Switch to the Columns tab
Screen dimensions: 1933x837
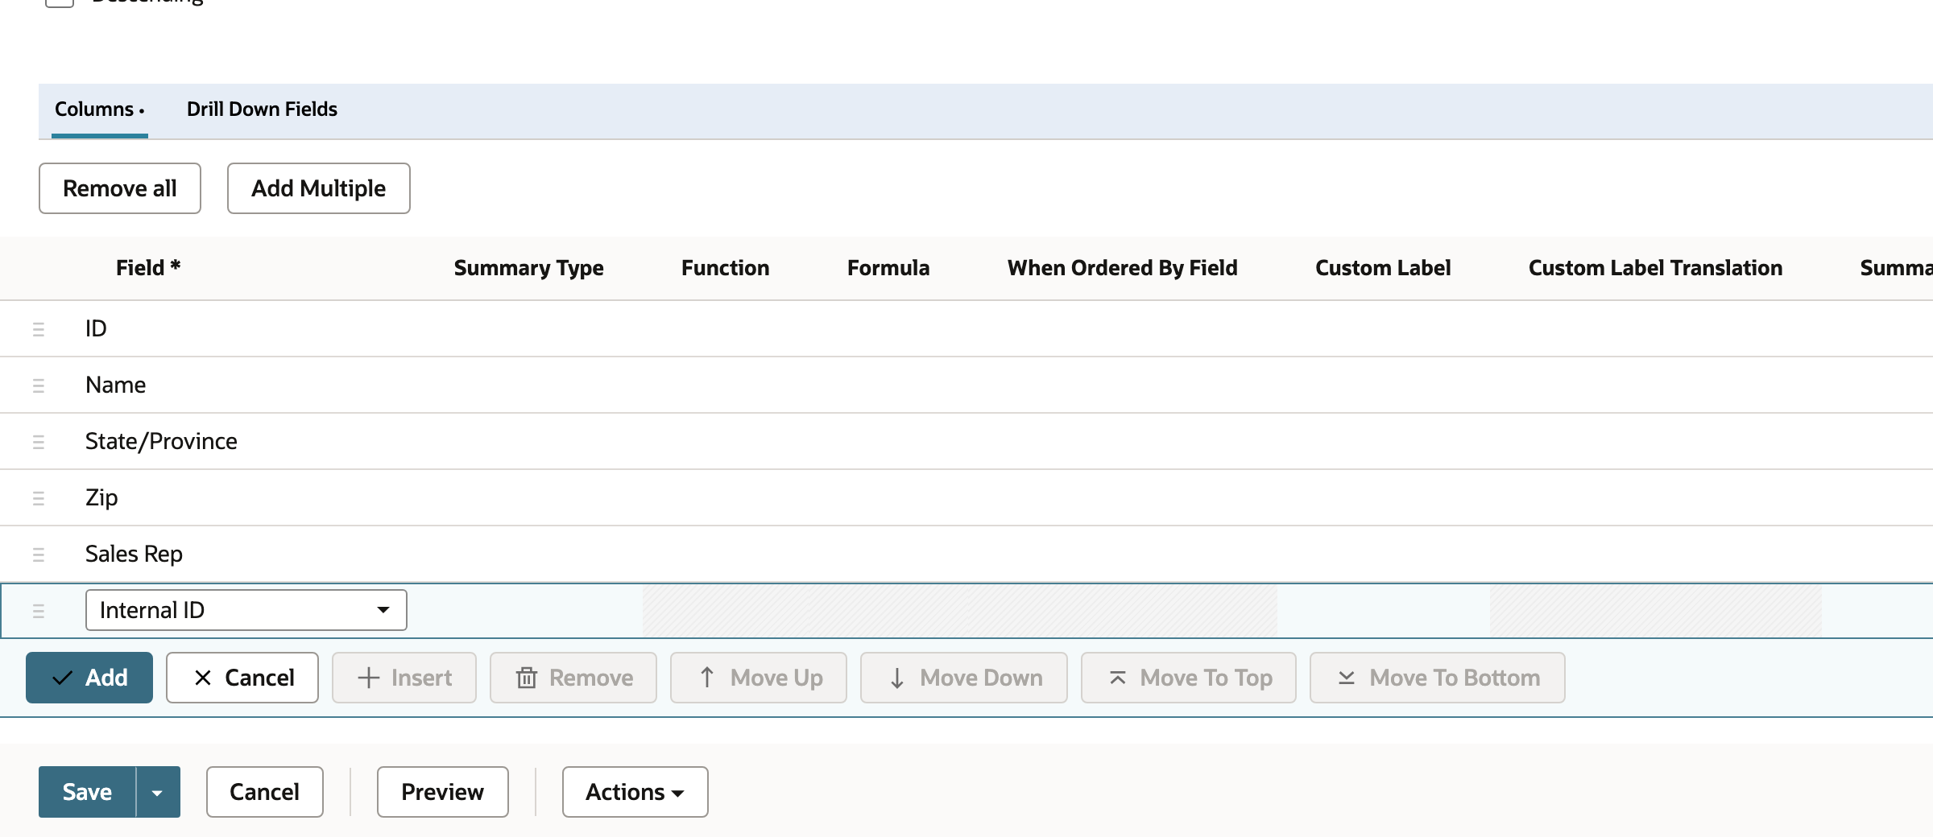click(99, 109)
